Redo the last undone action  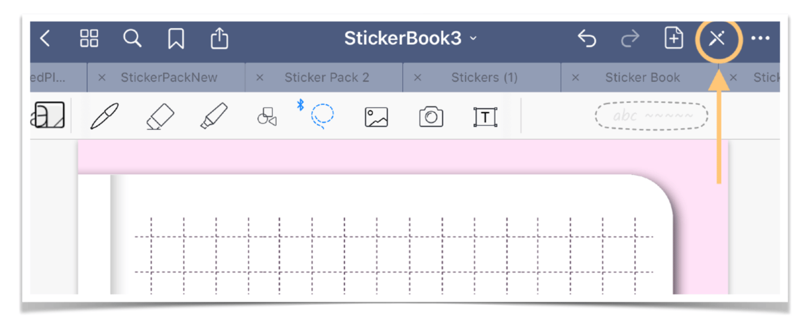tap(630, 38)
